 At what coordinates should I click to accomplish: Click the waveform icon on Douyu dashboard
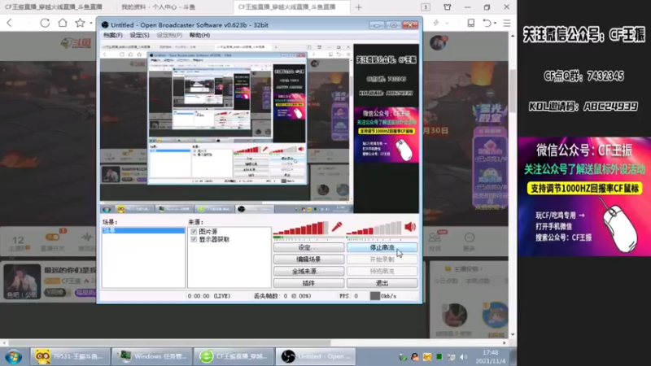tap(87, 237)
